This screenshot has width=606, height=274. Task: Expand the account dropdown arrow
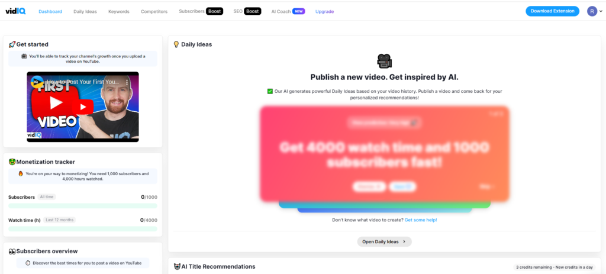[601, 12]
